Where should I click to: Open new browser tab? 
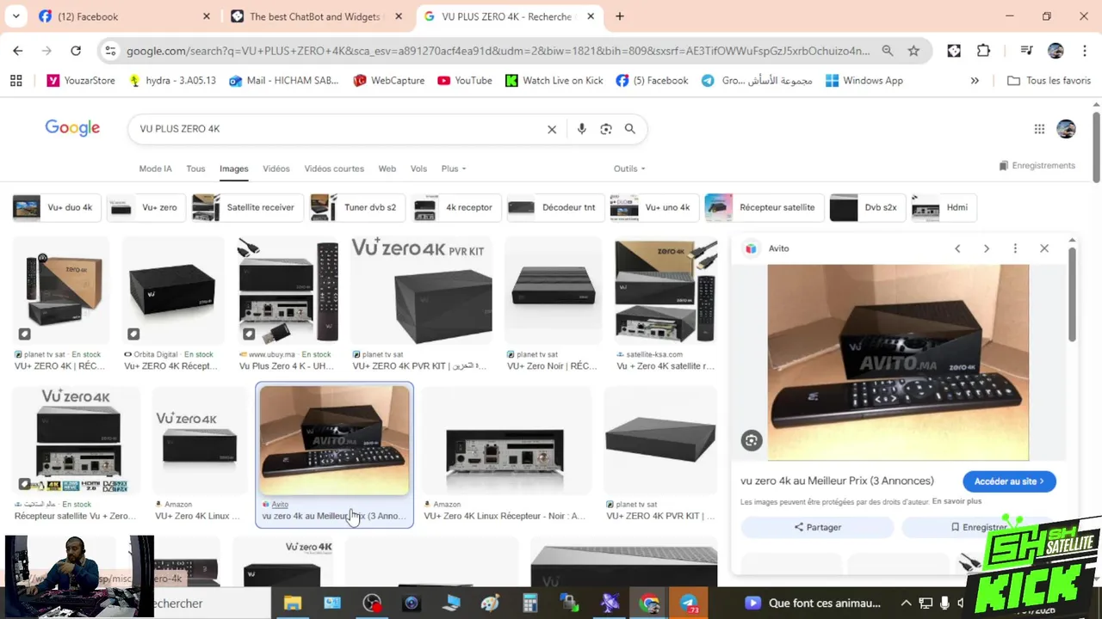[620, 16]
